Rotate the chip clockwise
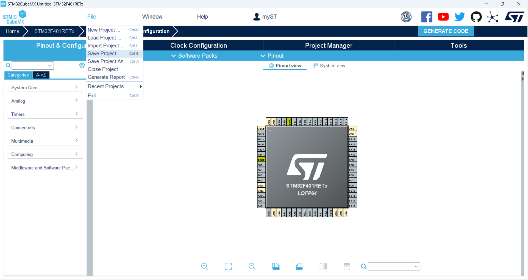 276,266
